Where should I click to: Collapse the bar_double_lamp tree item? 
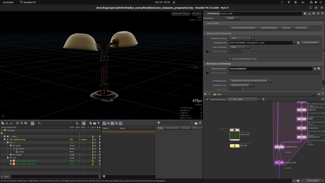5,139
